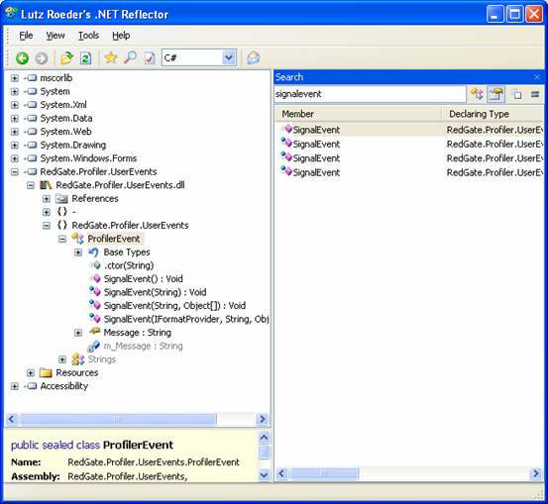This screenshot has width=548, height=504.
Task: Select SignalEvent(IFormatProvider, String, Obj method
Action: 186,319
